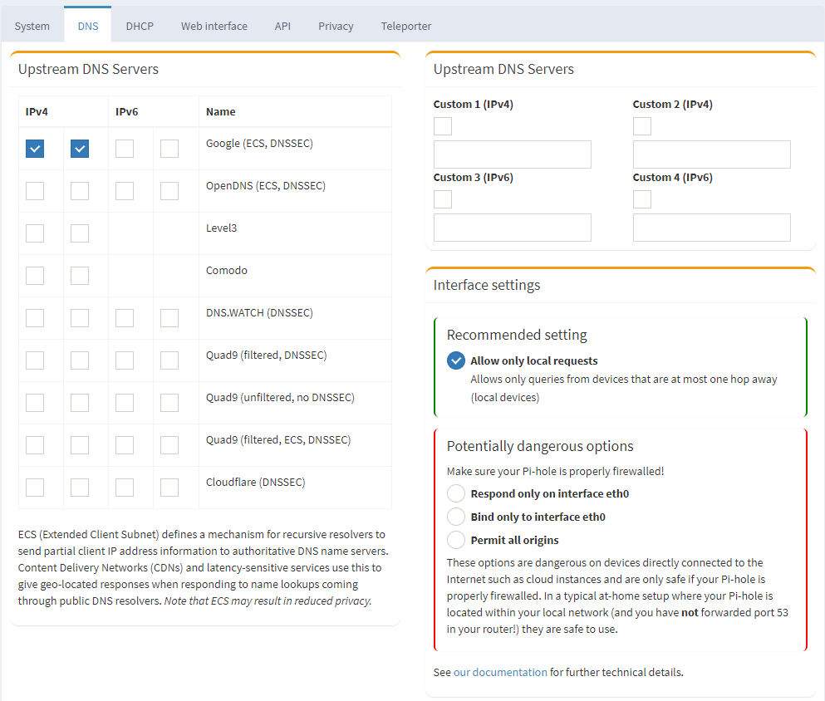This screenshot has width=825, height=701.
Task: Click the 'Comodo' server name
Action: (x=227, y=270)
